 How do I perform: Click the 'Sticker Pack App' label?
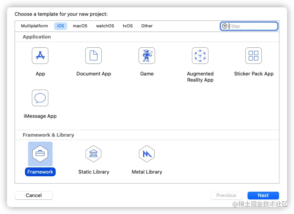(254, 74)
